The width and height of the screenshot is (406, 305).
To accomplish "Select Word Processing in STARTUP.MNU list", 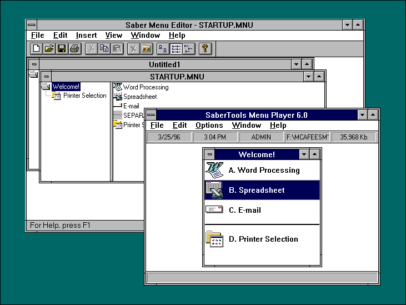I will [x=146, y=87].
